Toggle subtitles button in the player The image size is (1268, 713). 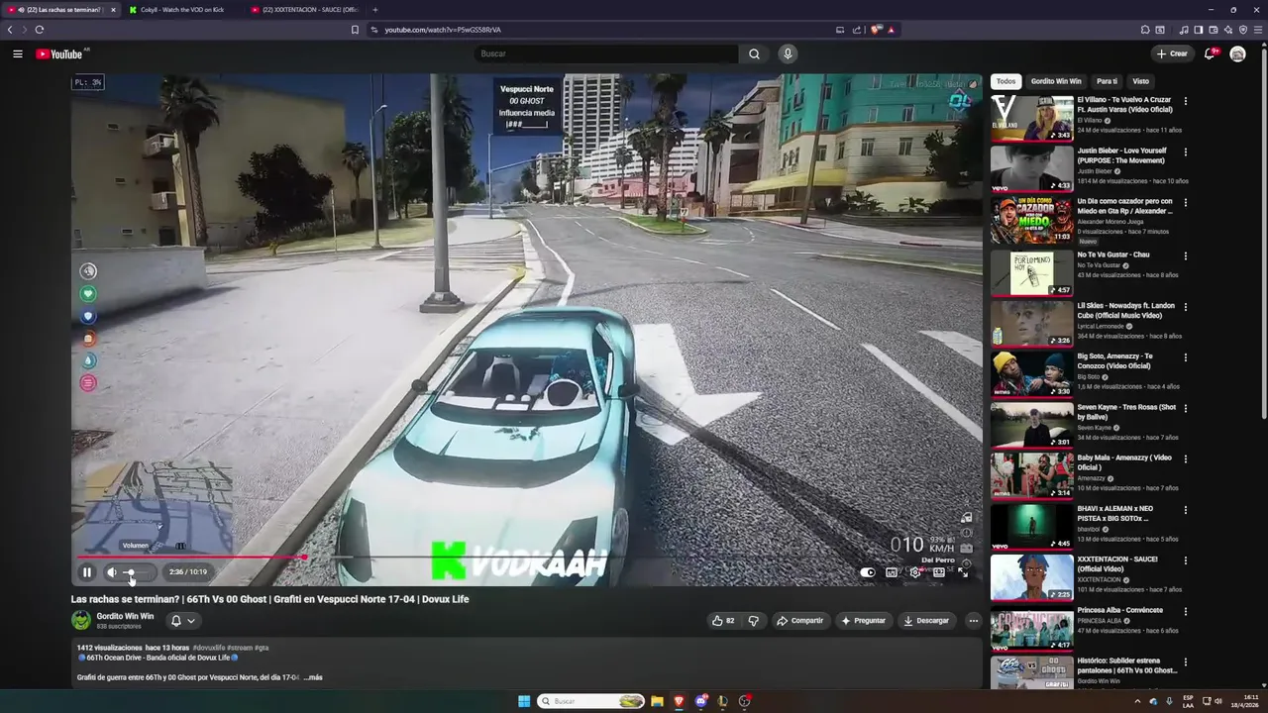point(892,572)
